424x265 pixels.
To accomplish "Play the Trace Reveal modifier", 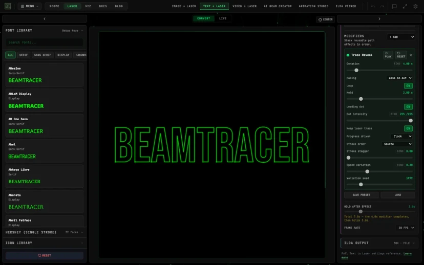I will coord(388,55).
